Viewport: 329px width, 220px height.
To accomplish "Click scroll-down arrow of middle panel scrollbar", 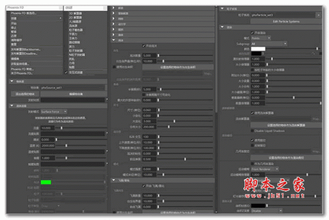I will [216, 212].
